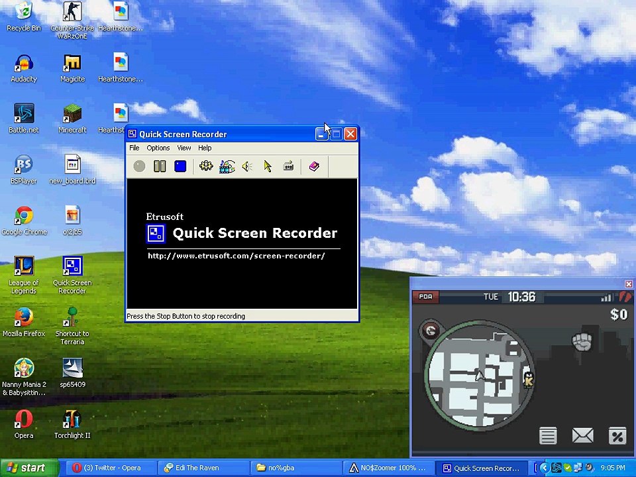Click the 'Press the Stop Button' status bar text
Viewport: 636px width, 477px height.
pos(185,316)
